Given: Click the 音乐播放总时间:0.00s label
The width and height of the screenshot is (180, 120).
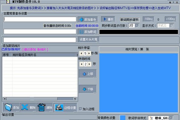Looking at the screenshot, I should coord(57,26).
